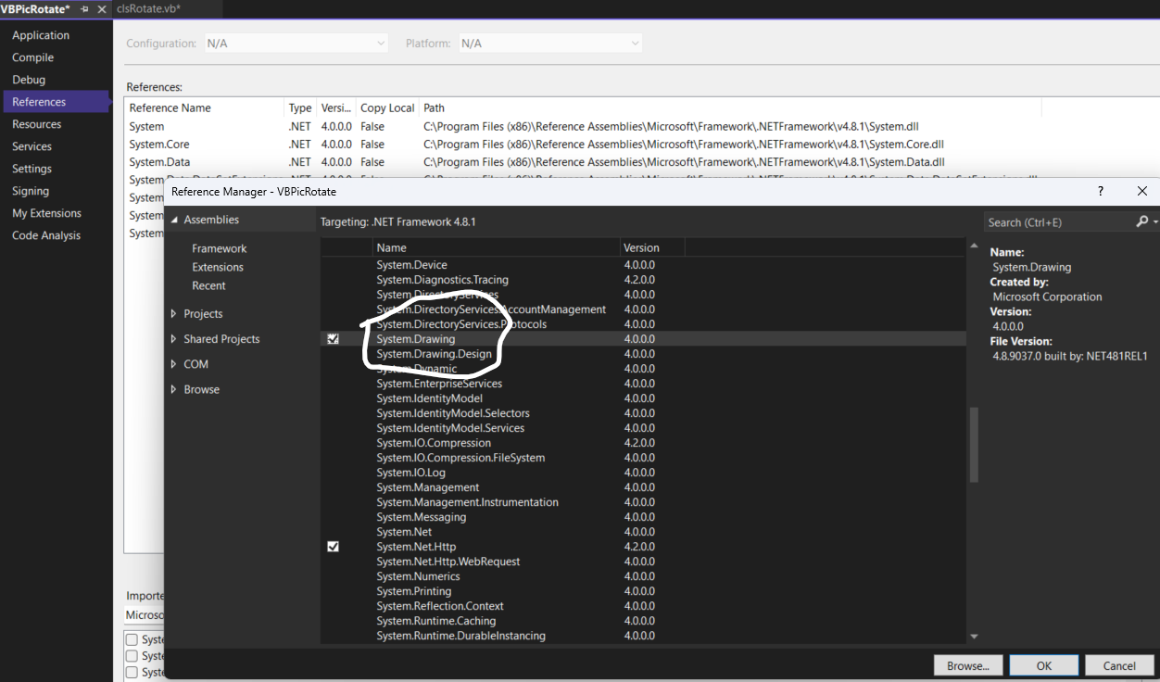Select the System.Diagnostics.Tracing row
This screenshot has width=1160, height=682.
point(643,280)
